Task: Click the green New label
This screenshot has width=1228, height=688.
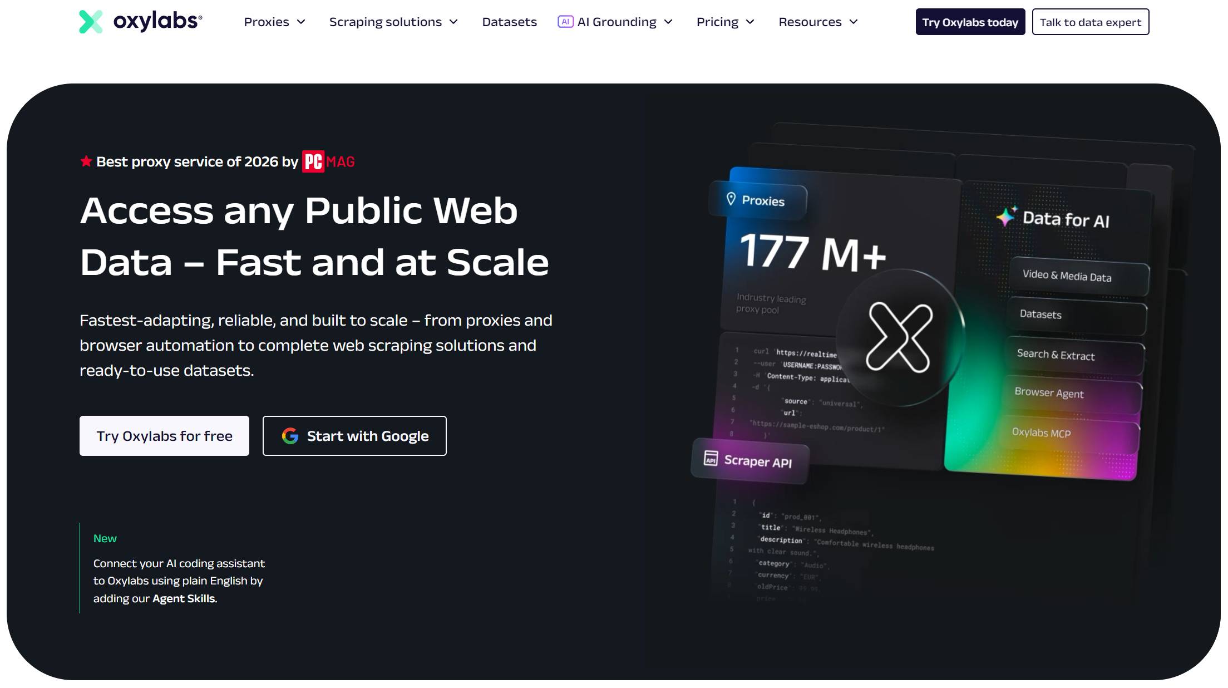Action: (x=105, y=538)
